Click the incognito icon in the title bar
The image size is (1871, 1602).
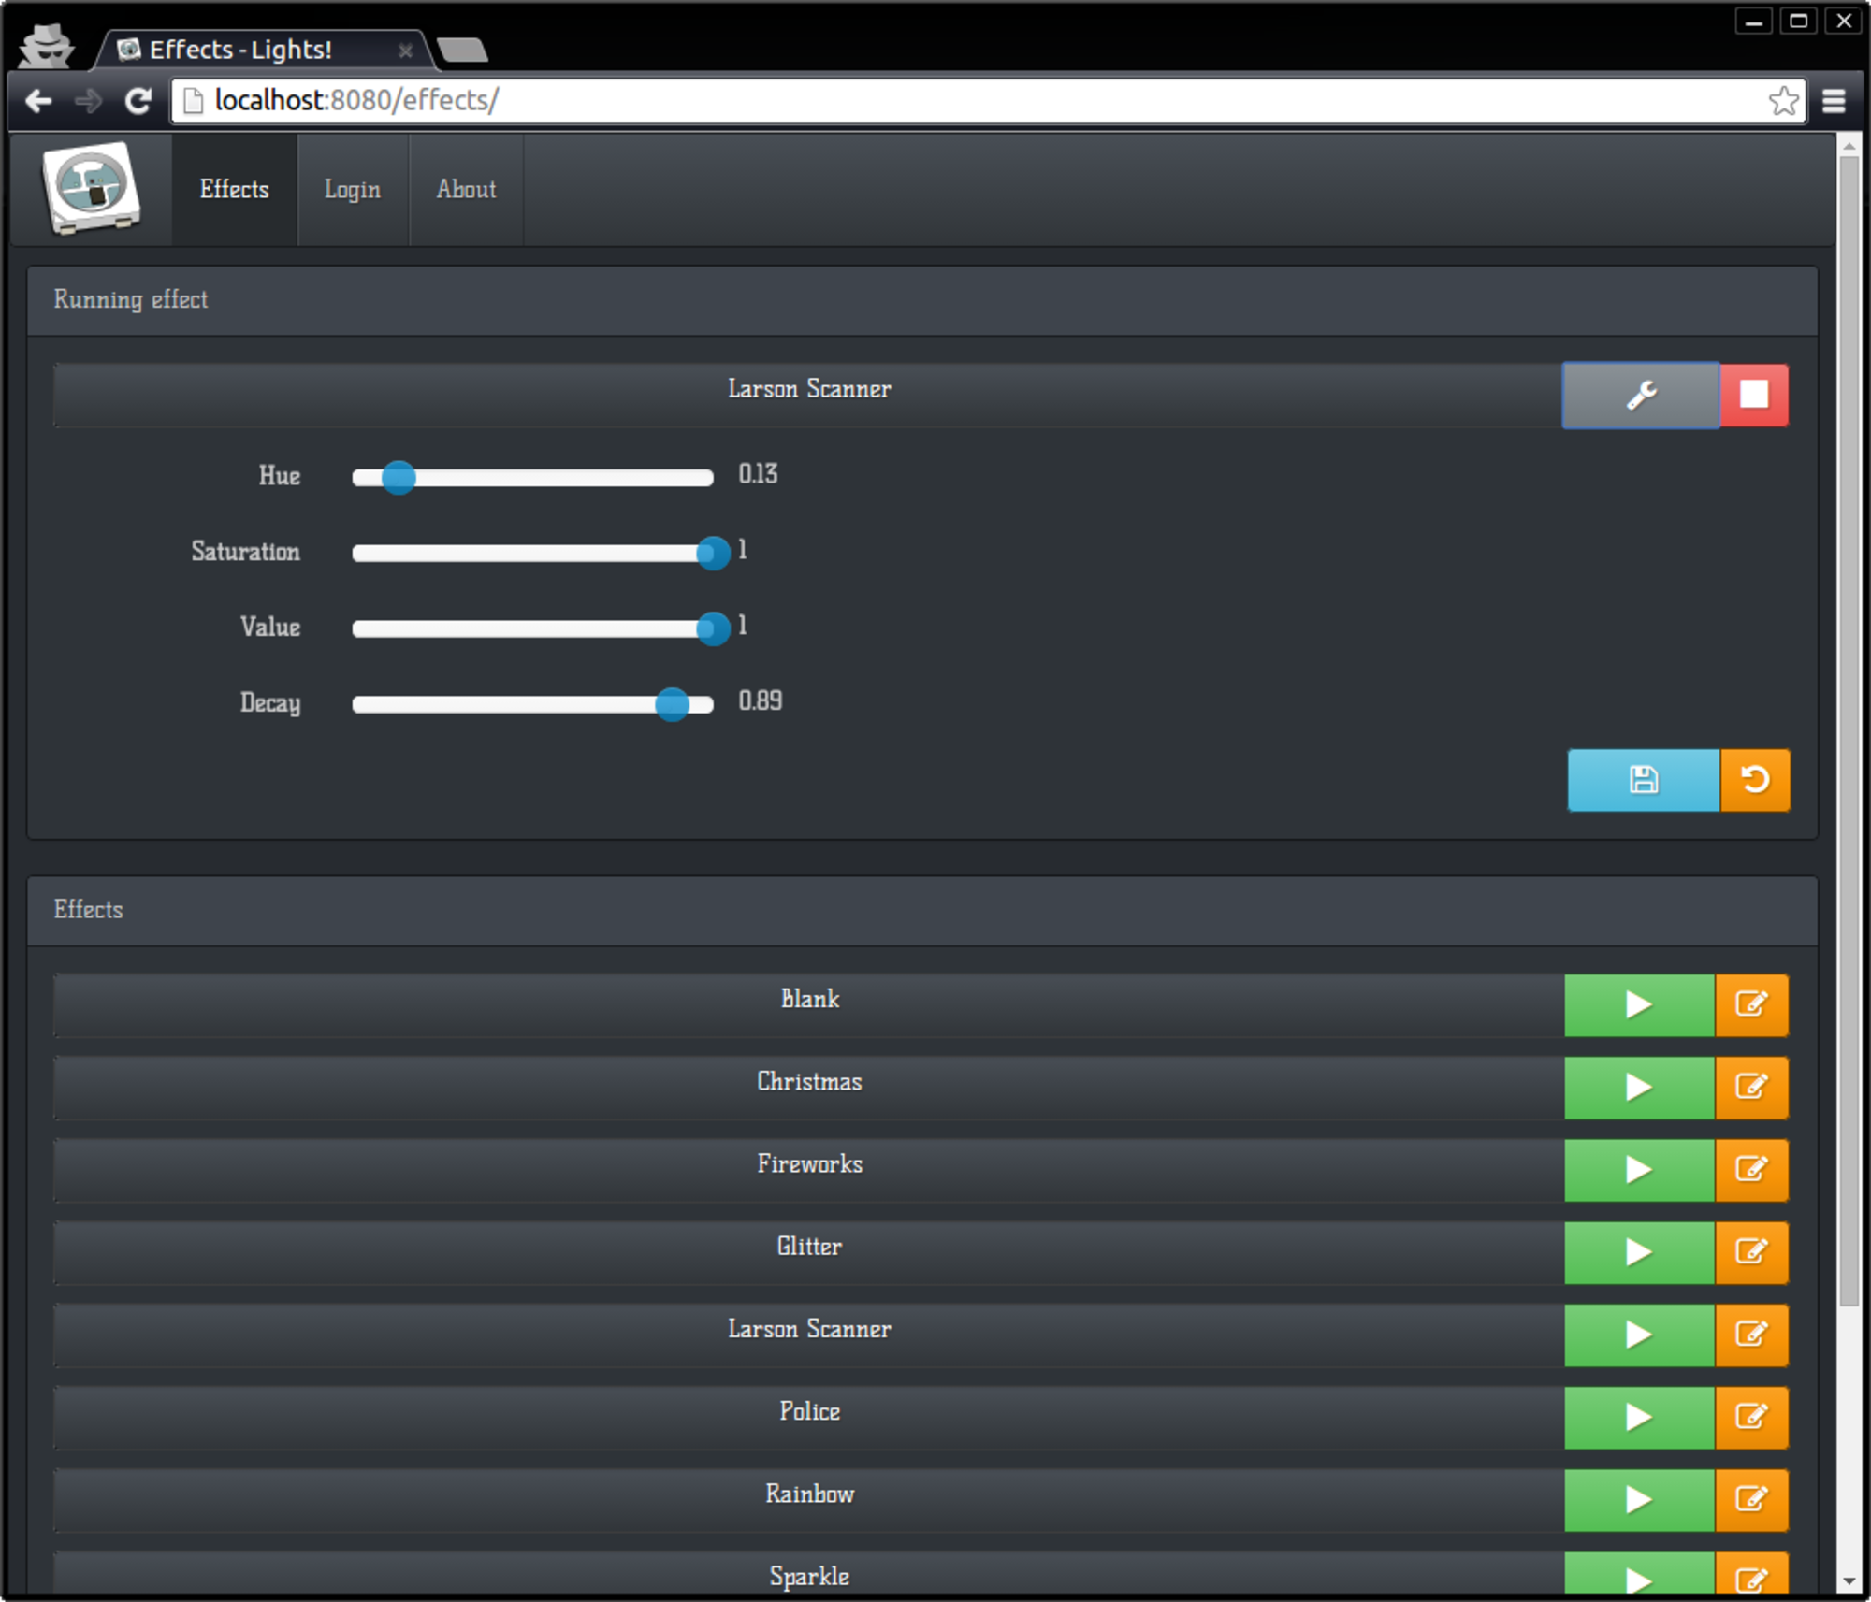coord(47,45)
